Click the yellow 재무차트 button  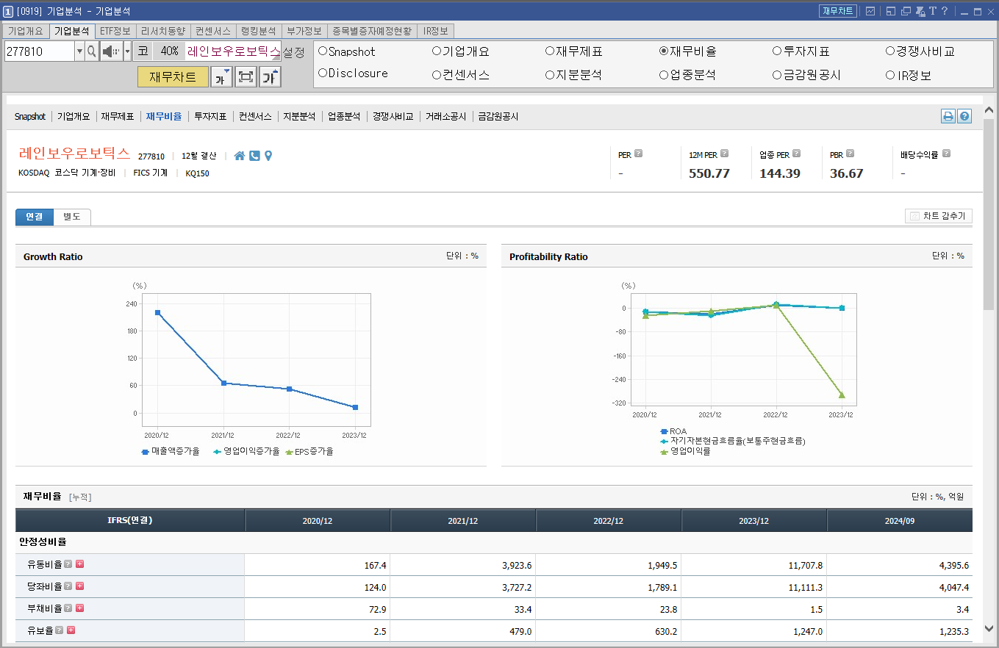tap(173, 76)
